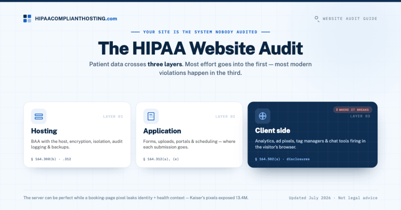Click 'YOUR SITE IS THE SYSTEM NOBODY AUDITED' tagline
The image size is (401, 210).
pyautogui.click(x=200, y=32)
